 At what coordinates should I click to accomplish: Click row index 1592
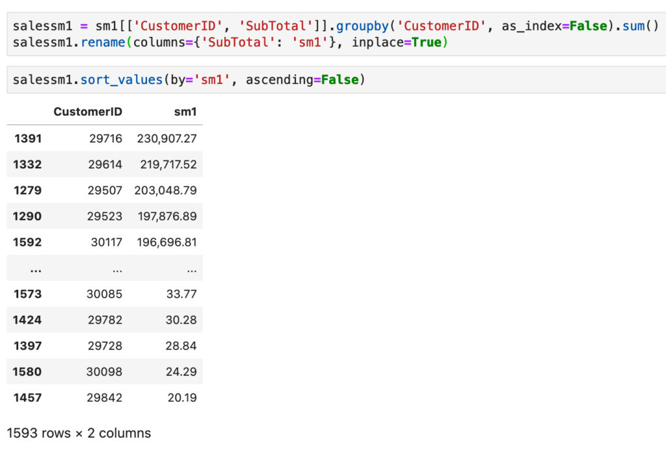[x=27, y=242]
